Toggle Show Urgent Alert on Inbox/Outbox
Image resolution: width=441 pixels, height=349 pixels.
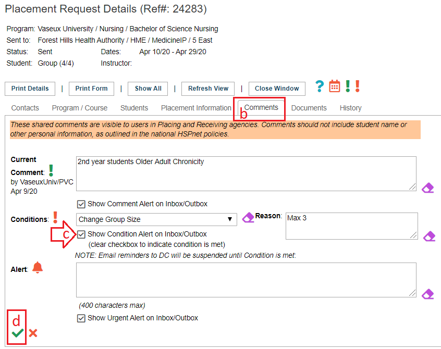click(81, 318)
